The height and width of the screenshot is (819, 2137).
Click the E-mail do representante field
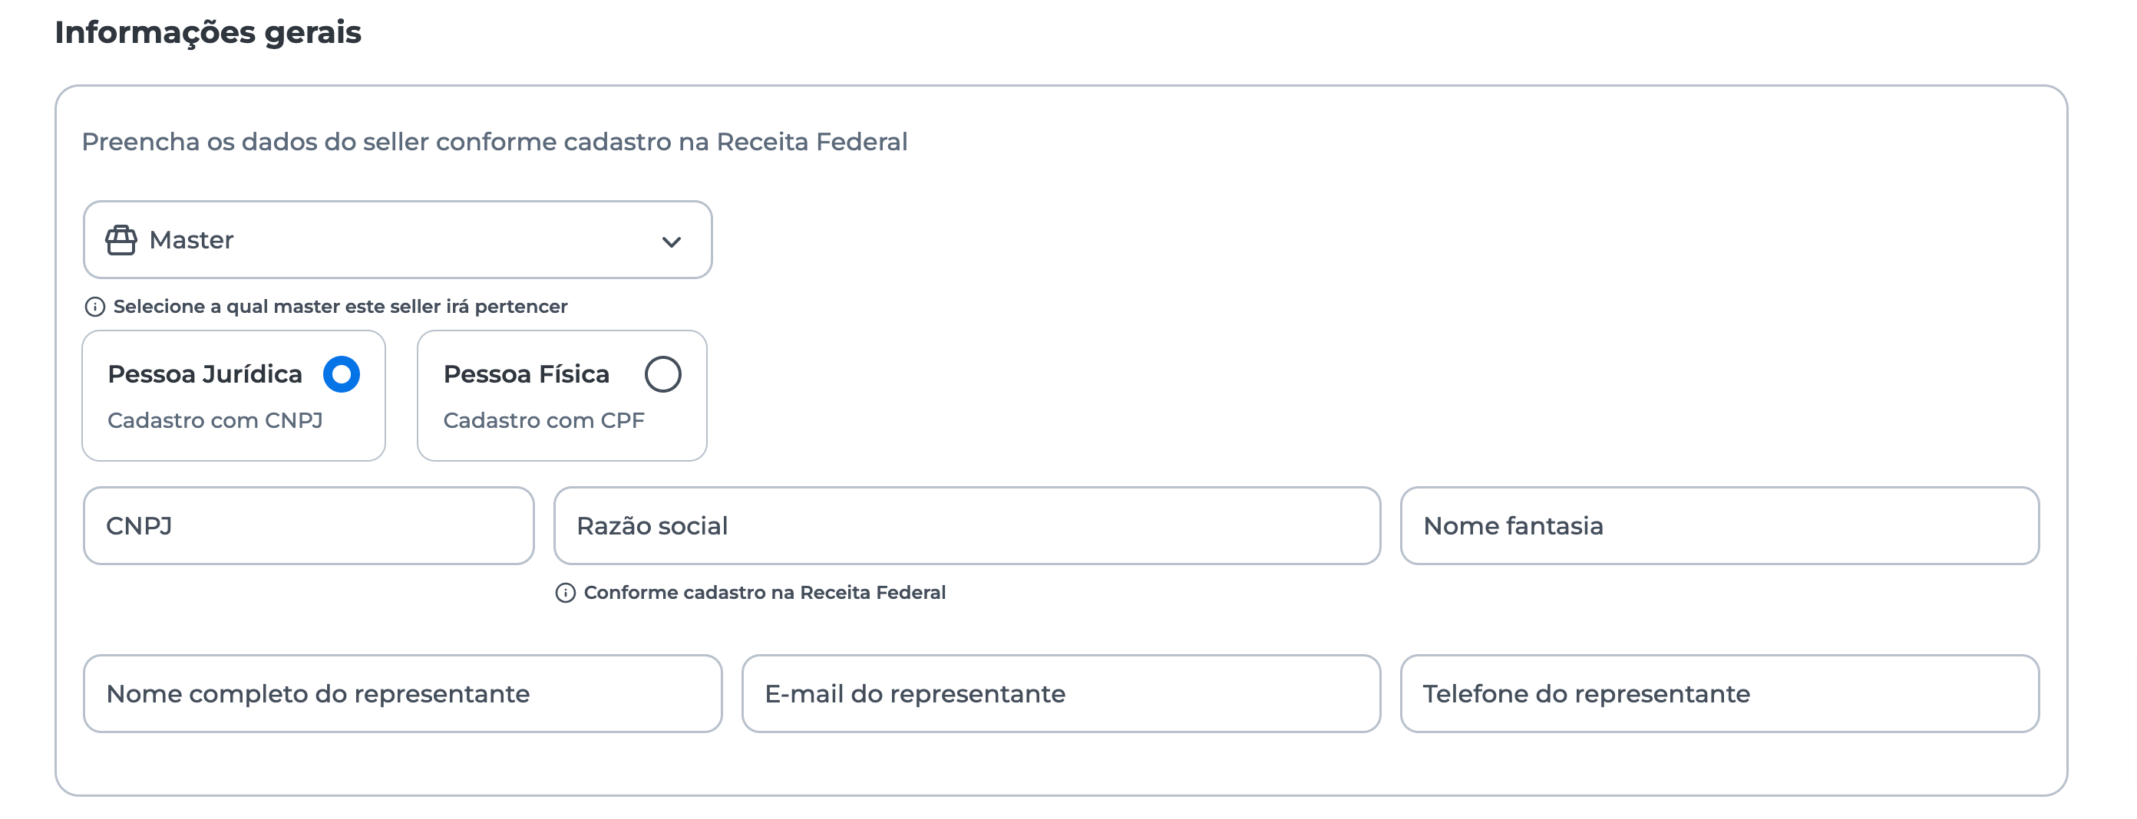pyautogui.click(x=1061, y=694)
